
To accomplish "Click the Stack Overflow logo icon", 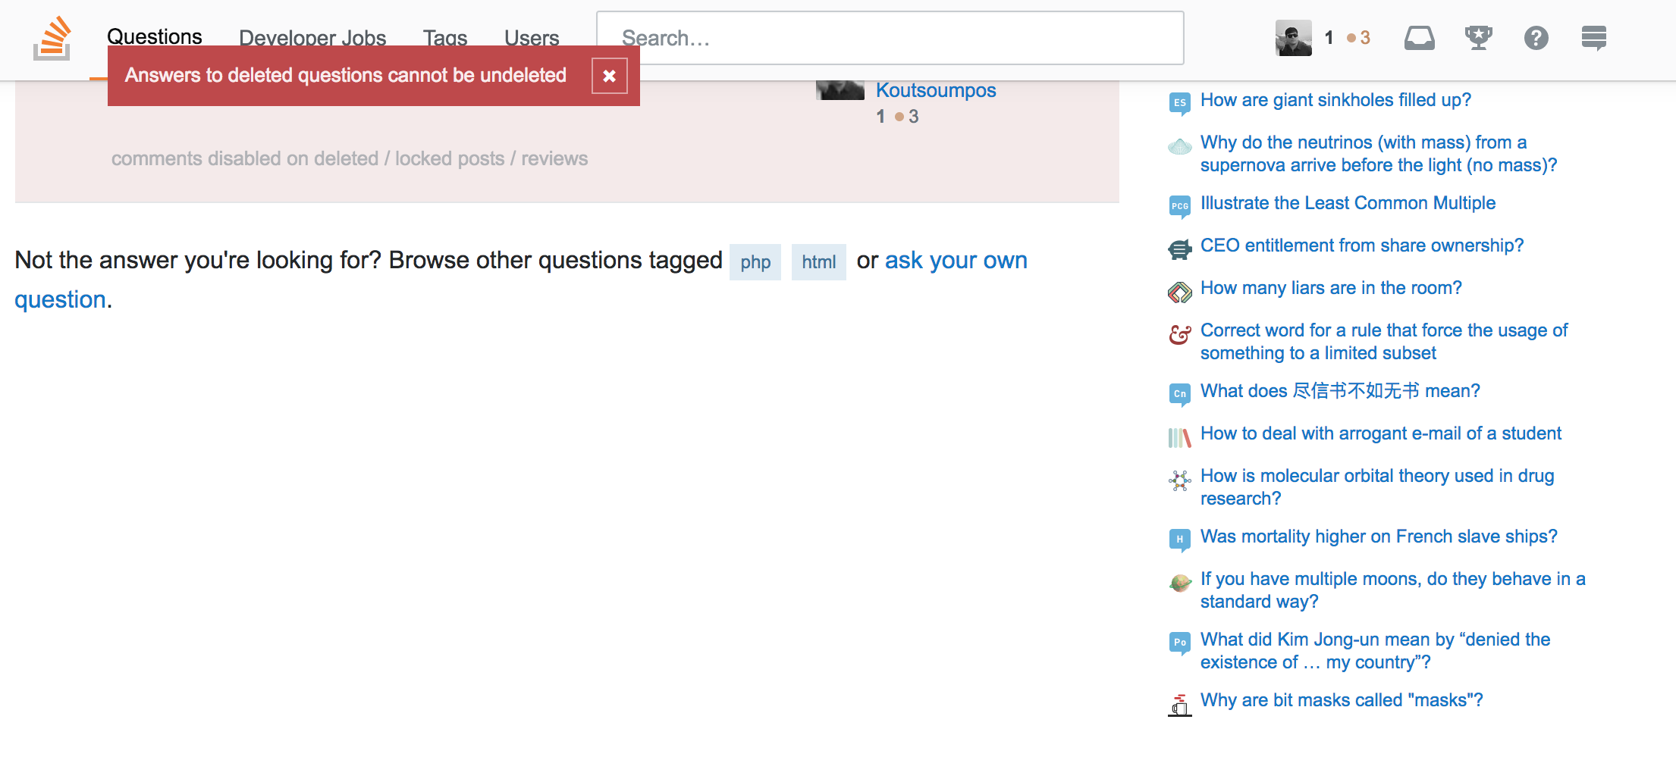I will point(52,38).
